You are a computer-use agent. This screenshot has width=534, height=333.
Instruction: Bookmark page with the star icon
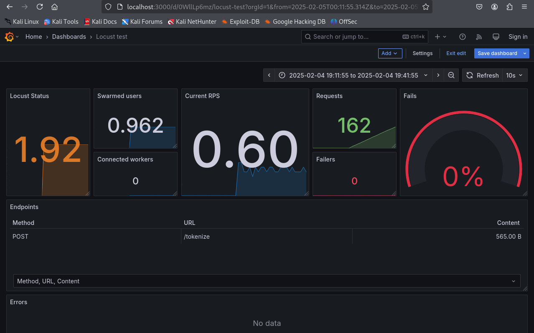click(425, 7)
